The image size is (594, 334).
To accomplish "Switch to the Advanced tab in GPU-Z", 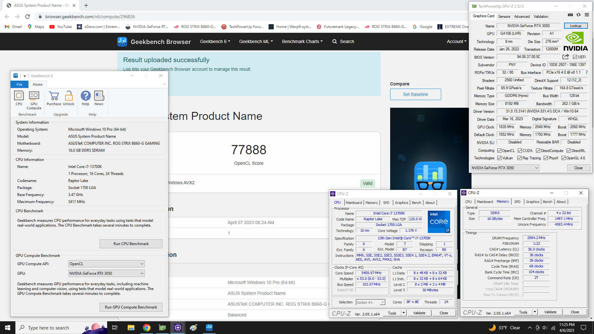I will pyautogui.click(x=522, y=17).
